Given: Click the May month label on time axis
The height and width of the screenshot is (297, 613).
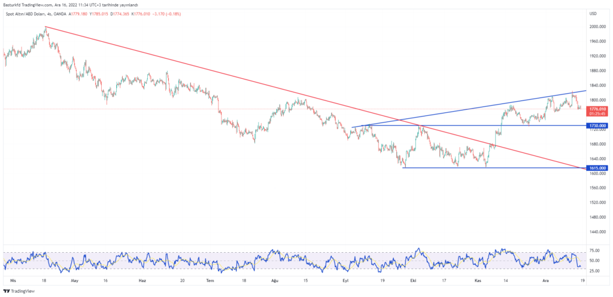Looking at the screenshot, I should click(75, 280).
